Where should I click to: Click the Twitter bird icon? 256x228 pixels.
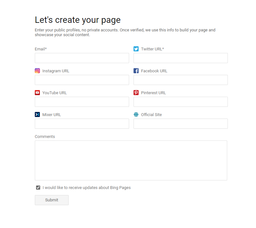tap(136, 49)
